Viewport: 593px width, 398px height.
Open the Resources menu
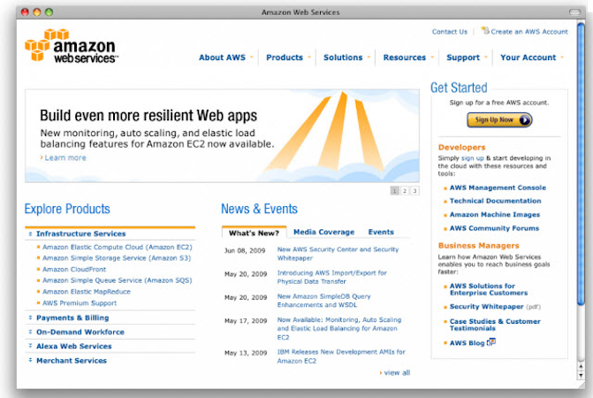pyautogui.click(x=408, y=57)
